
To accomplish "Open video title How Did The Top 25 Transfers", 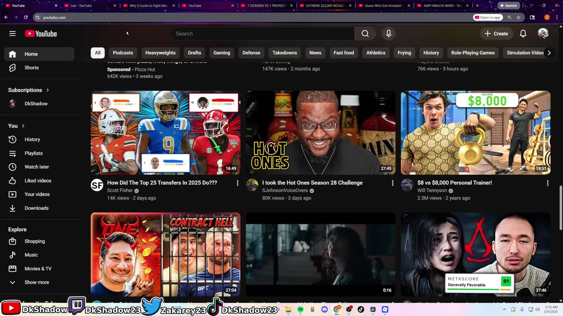I will tap(162, 183).
